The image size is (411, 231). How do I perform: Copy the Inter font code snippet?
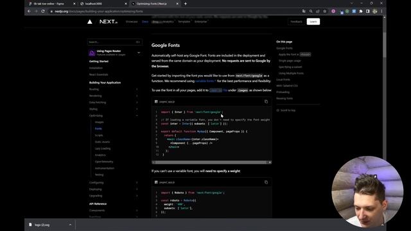point(266,101)
